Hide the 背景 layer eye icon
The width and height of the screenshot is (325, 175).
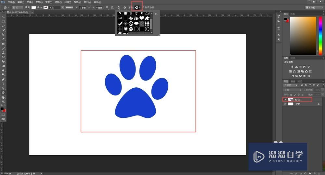pyautogui.click(x=285, y=104)
